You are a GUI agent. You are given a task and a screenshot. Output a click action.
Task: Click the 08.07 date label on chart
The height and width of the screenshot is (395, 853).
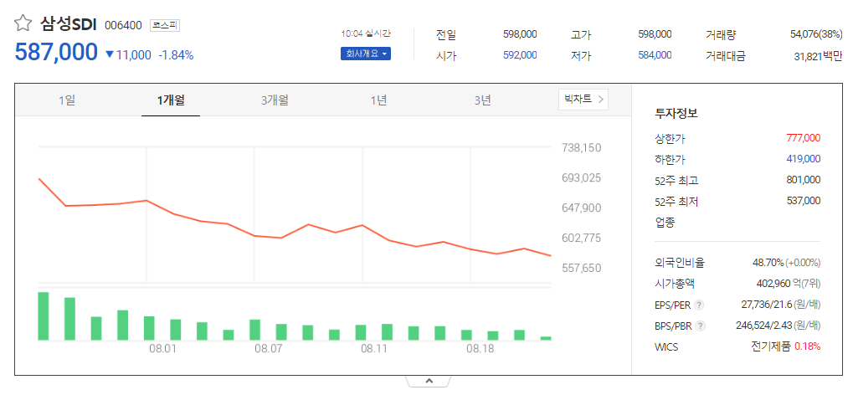(x=268, y=348)
